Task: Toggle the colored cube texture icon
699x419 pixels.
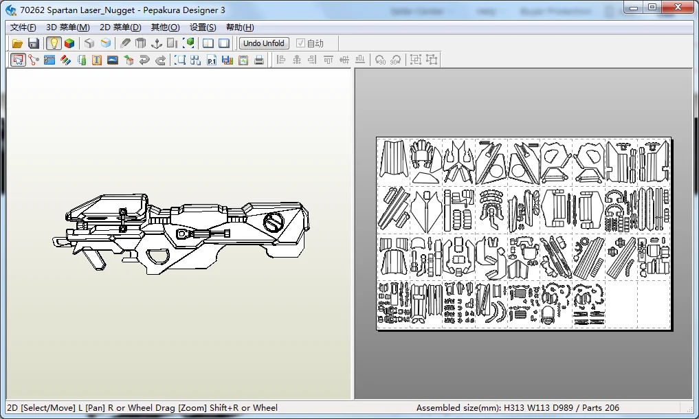Action: click(69, 43)
